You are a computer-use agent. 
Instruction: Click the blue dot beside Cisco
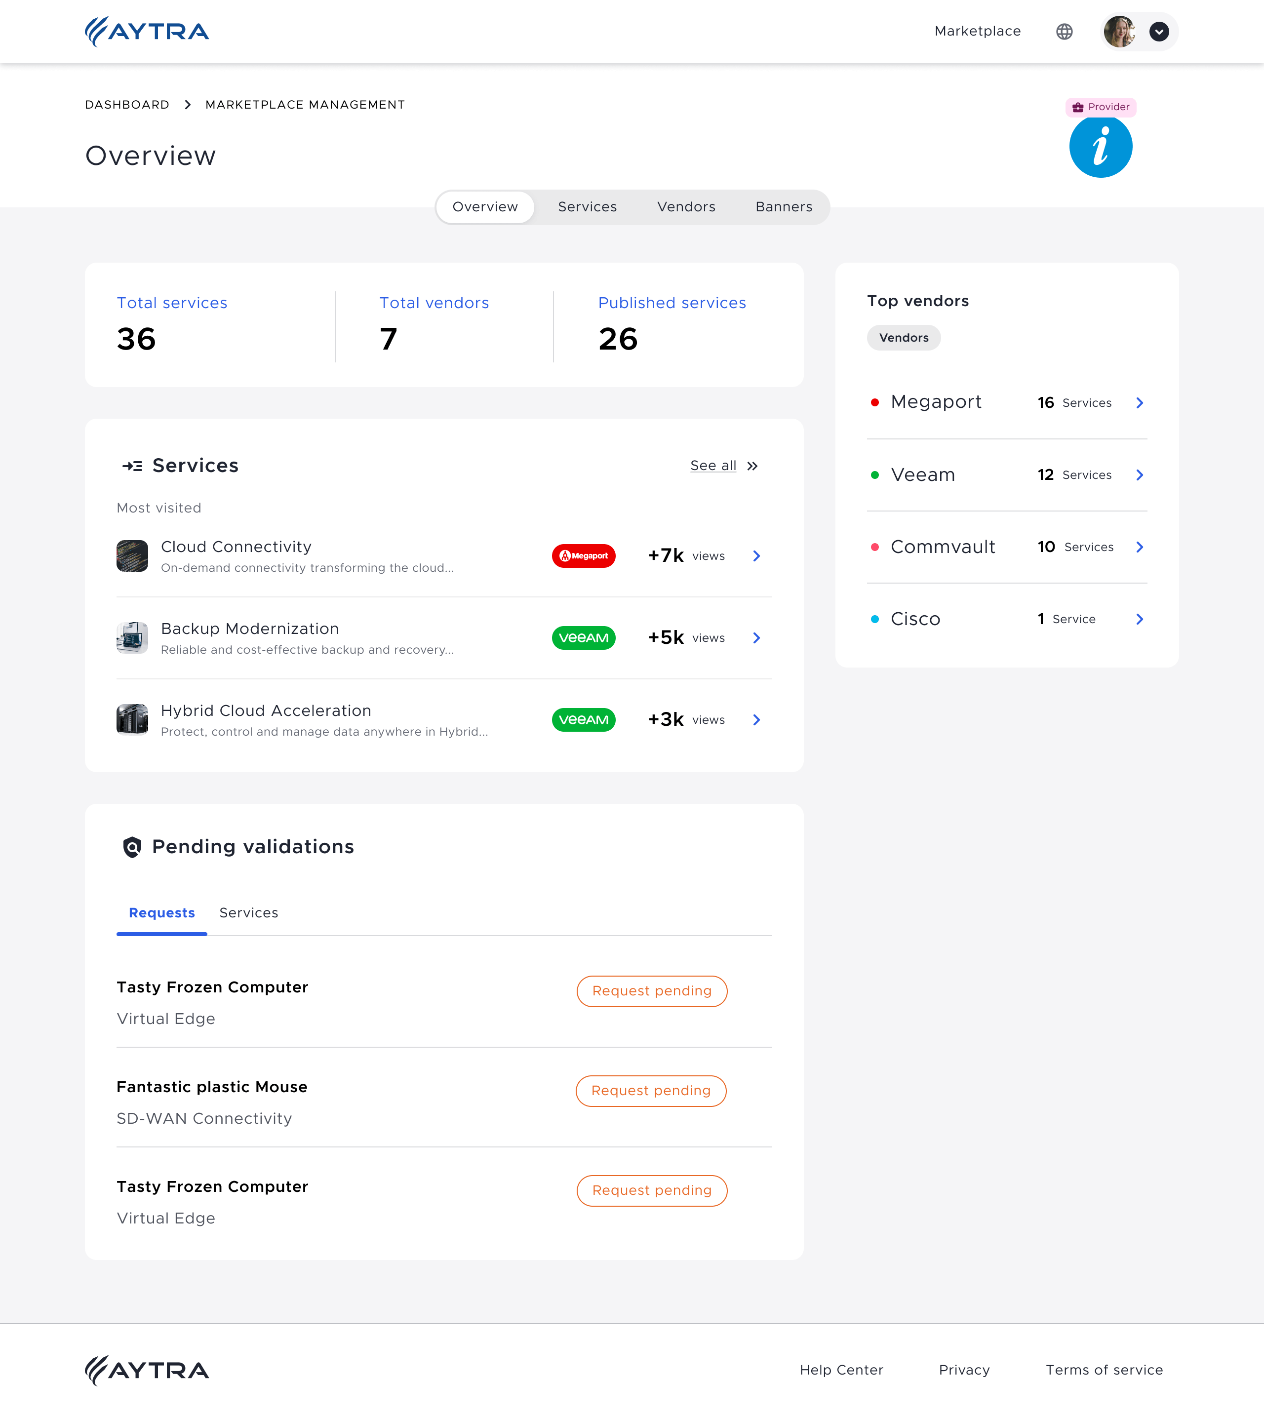coord(874,620)
